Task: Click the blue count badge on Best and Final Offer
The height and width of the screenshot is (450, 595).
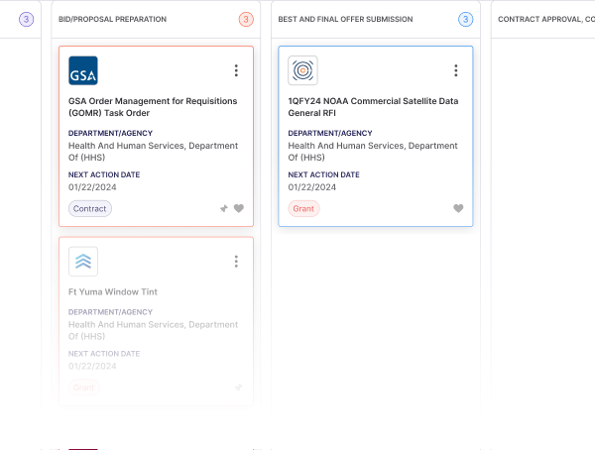Action: [466, 20]
